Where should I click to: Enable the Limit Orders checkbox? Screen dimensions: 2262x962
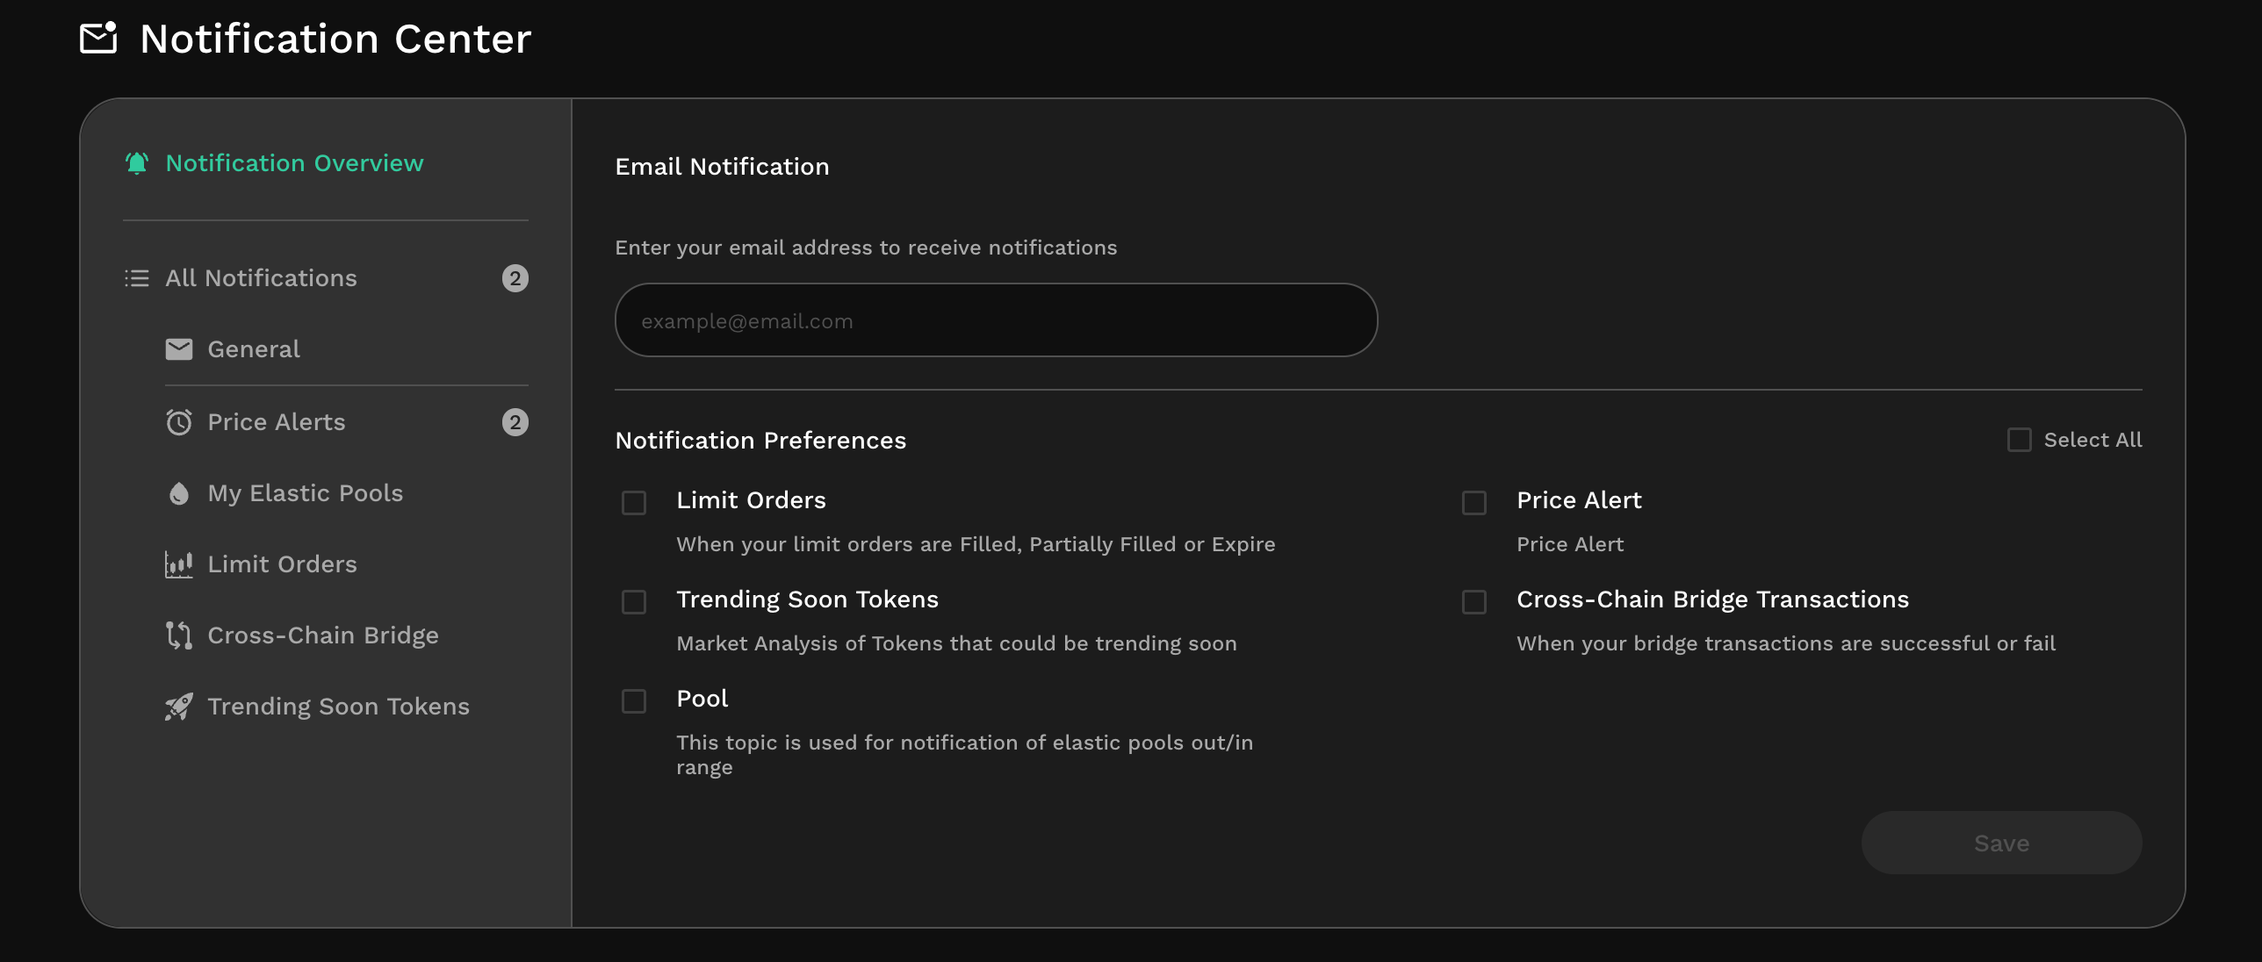[634, 503]
